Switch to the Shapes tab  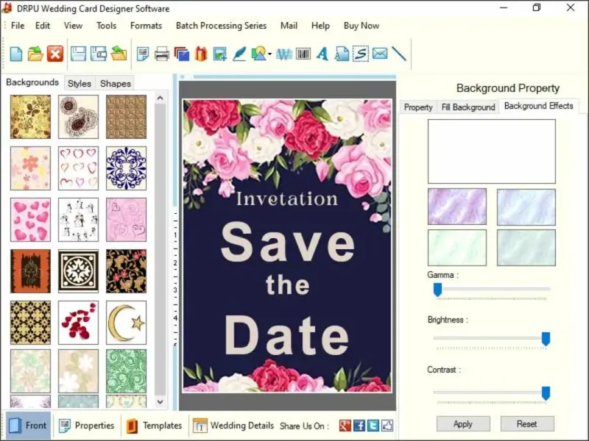click(x=116, y=84)
